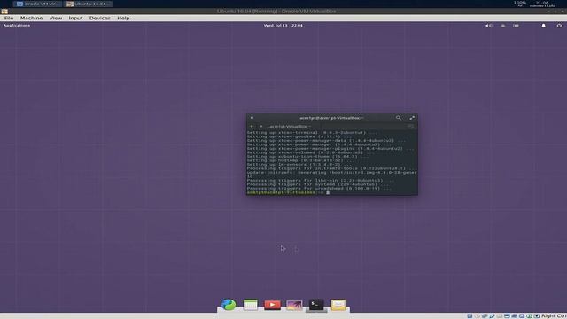Click the Terminal icon in dock
The width and height of the screenshot is (567, 319).
click(316, 305)
